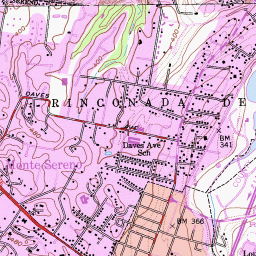Click the small blue pond left of 'Daves Ave Sch'

click(x=108, y=153)
